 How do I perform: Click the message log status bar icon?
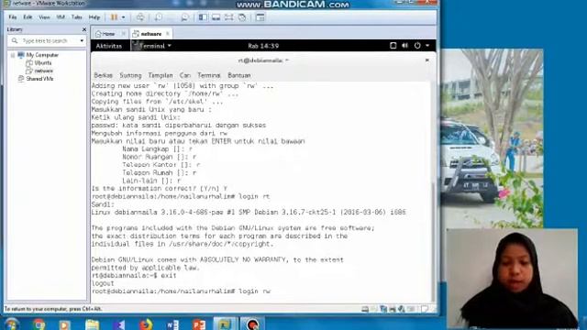tap(425, 309)
